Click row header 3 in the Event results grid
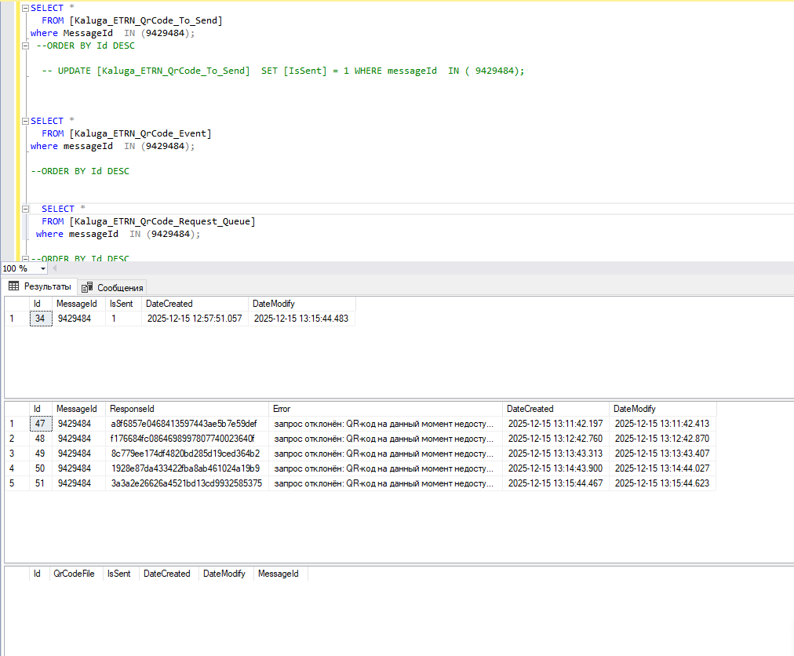This screenshot has width=794, height=656. point(16,454)
